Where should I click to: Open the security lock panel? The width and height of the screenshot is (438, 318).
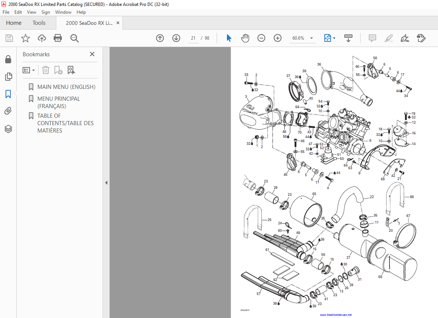pos(8,59)
